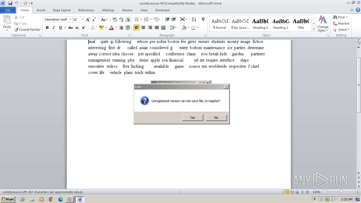This screenshot has height=203, width=361.
Task: Click the zoom slider handle
Action: point(341,192)
